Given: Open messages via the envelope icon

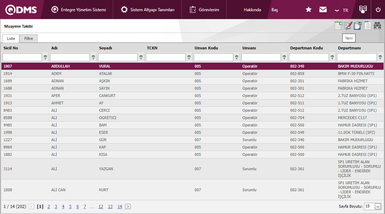Looking at the screenshot, I should coord(323,10).
